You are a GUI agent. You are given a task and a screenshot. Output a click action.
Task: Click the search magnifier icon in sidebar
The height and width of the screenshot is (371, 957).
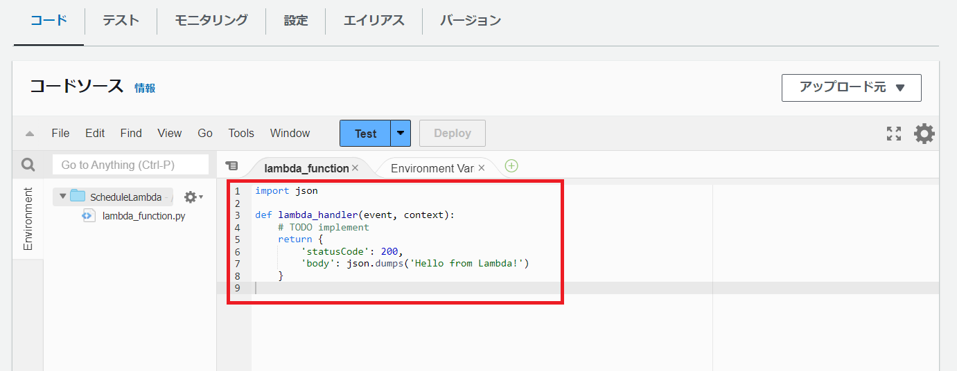28,165
